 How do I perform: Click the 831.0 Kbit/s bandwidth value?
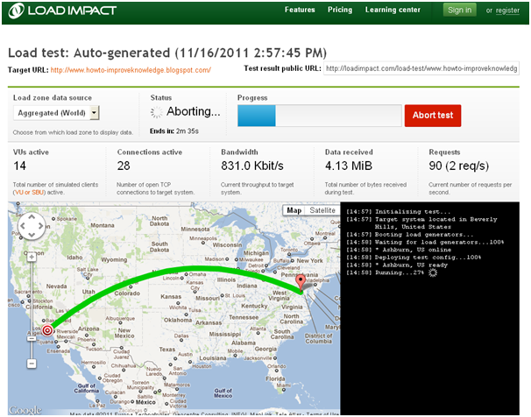tap(252, 166)
